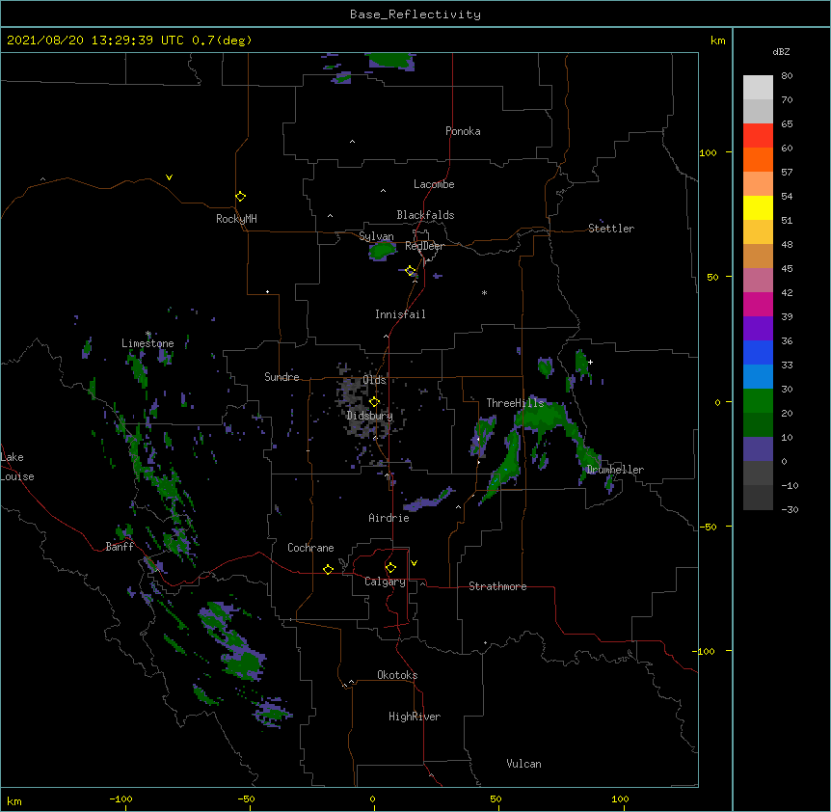The image size is (831, 812).
Task: Select the Olds town label
Action: pos(374,380)
